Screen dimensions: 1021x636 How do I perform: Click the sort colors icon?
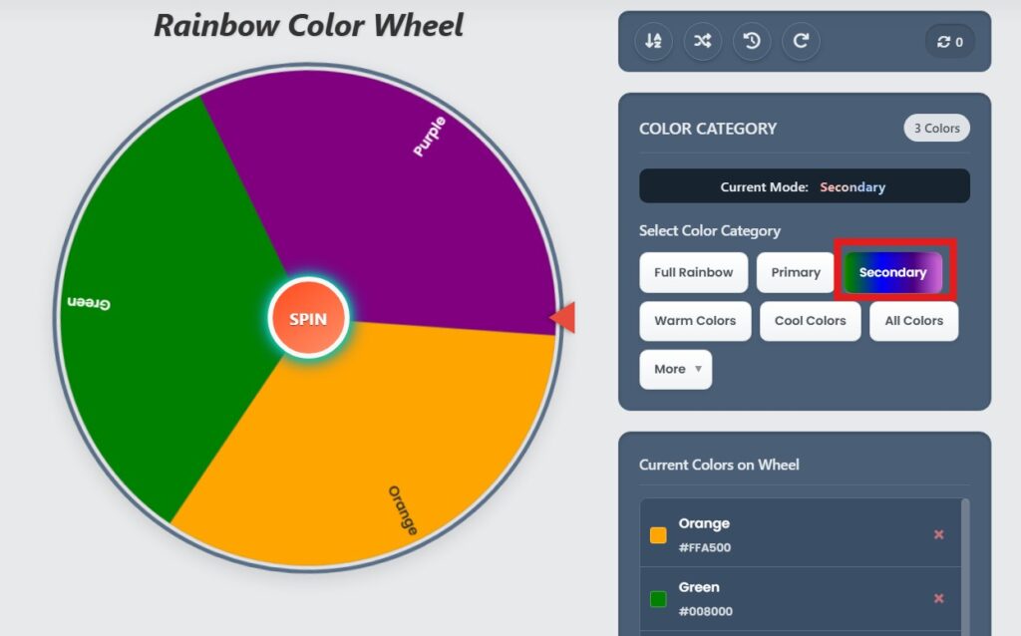click(653, 41)
